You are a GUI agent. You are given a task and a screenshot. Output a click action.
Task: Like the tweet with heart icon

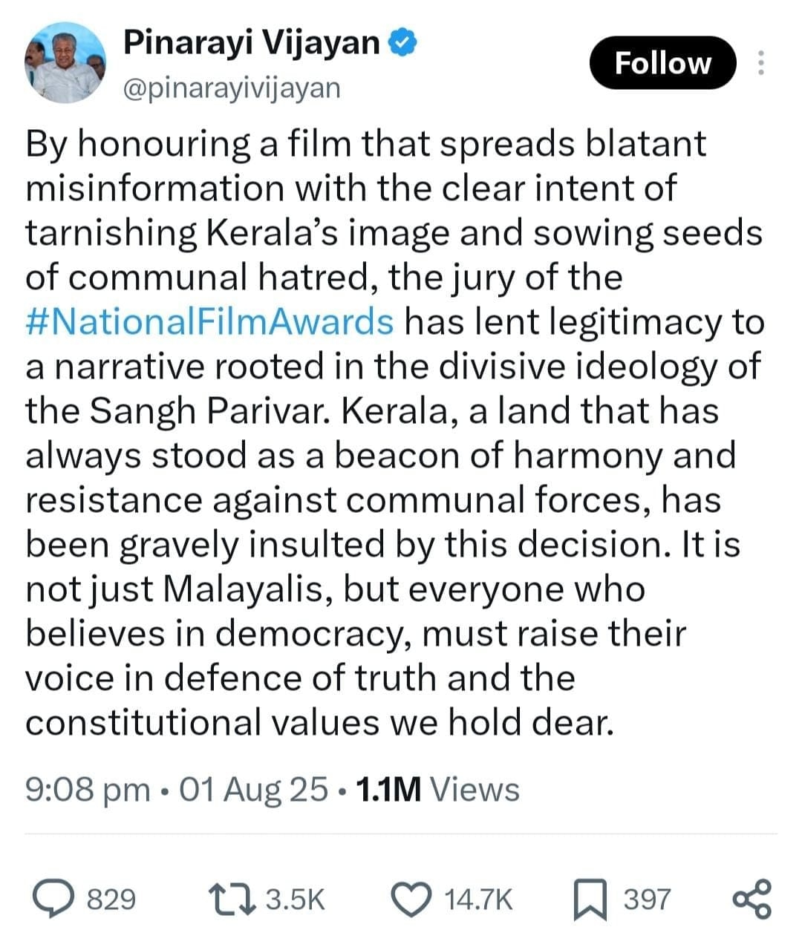tap(412, 900)
